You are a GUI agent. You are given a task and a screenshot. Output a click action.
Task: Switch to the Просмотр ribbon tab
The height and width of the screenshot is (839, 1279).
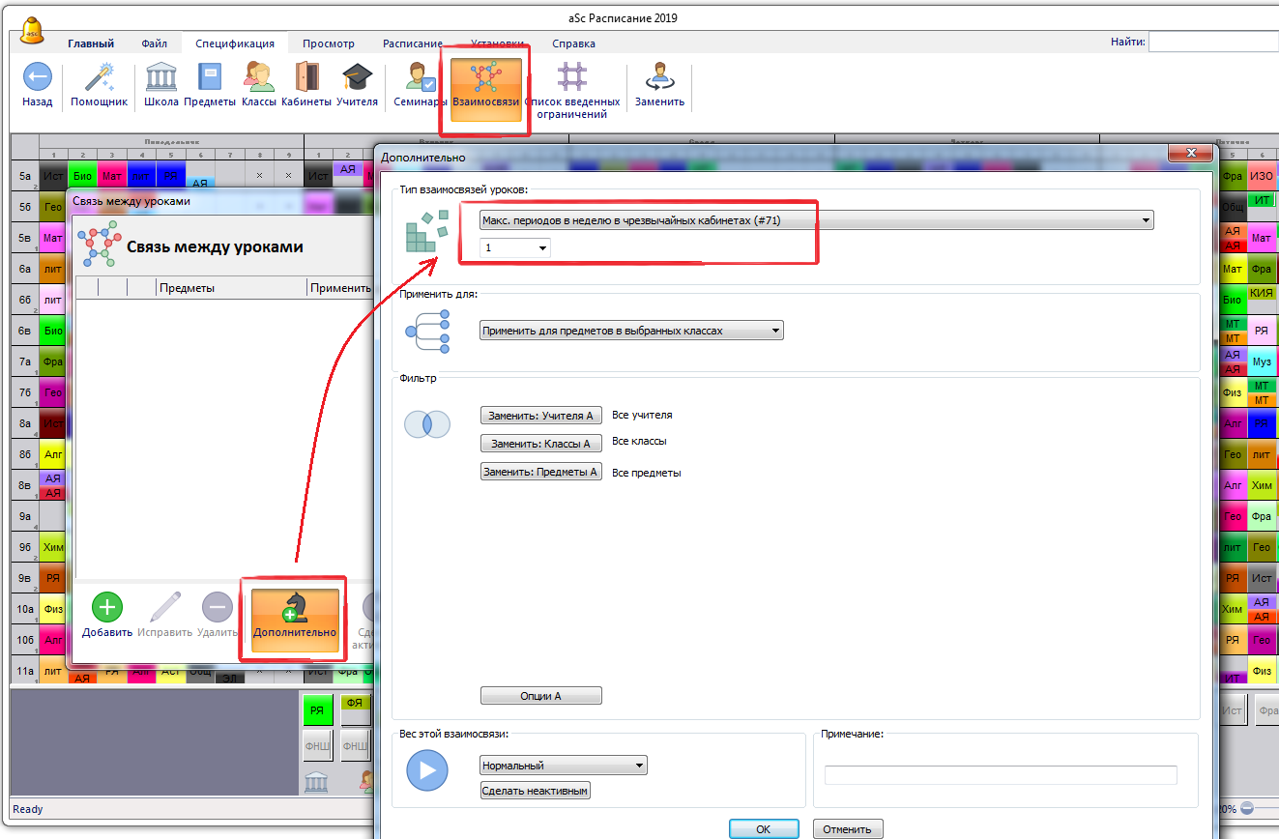tap(328, 43)
